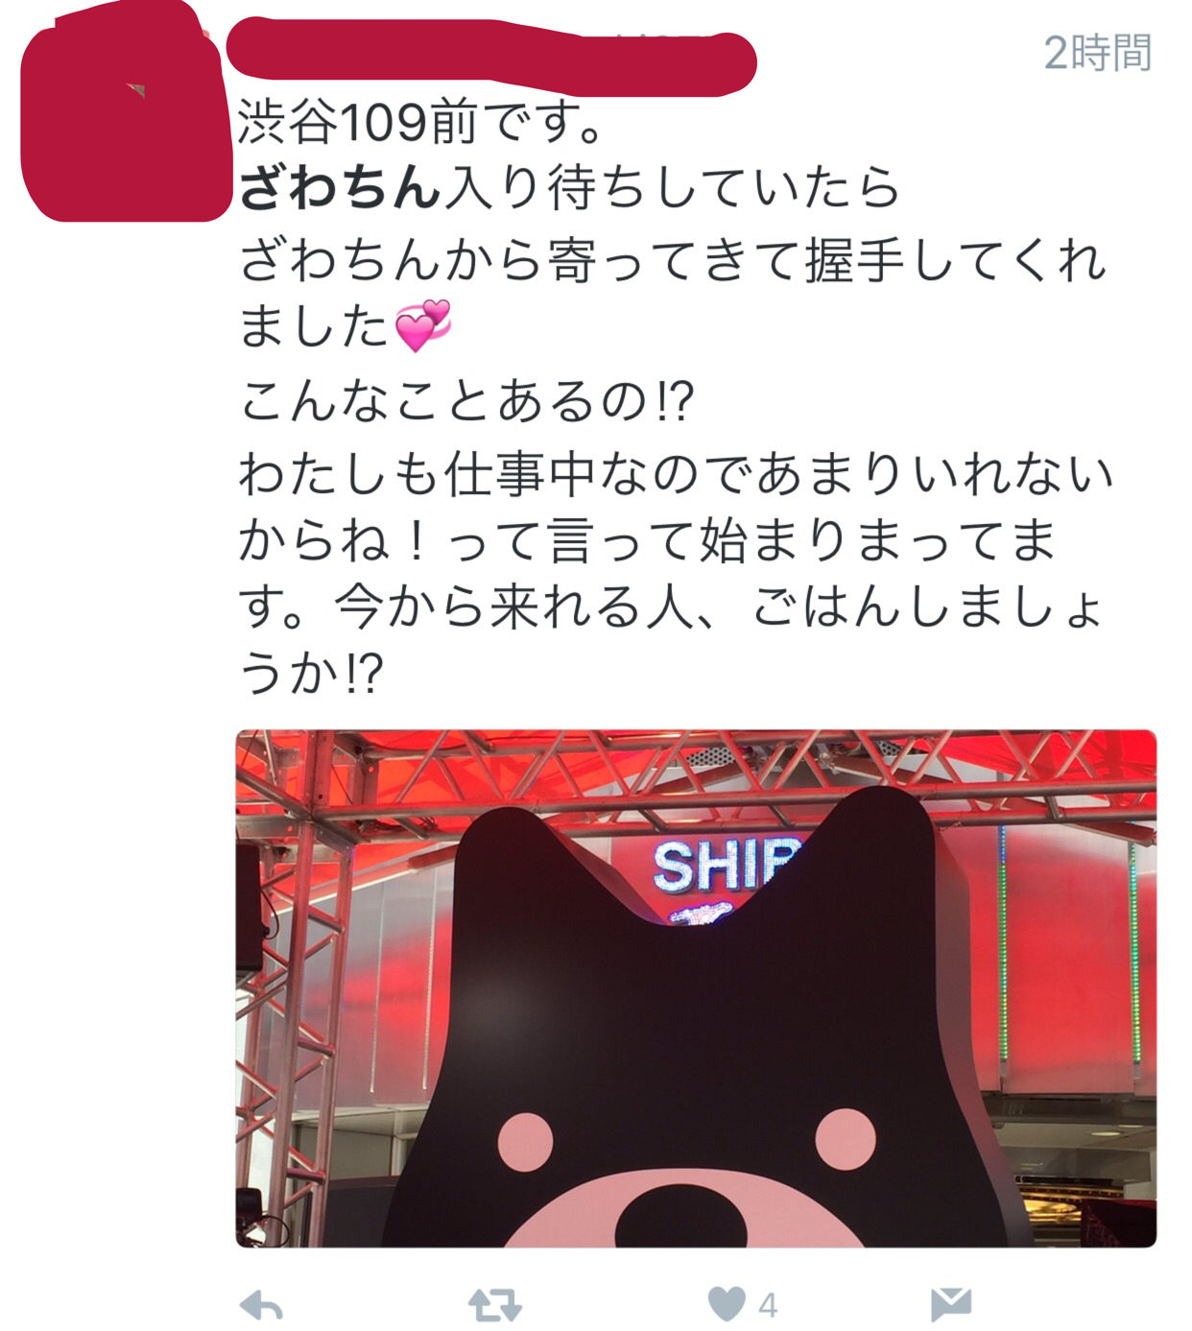Like the tweet with the heart icon
Screen dimensions: 1192x1331
[x=727, y=1304]
